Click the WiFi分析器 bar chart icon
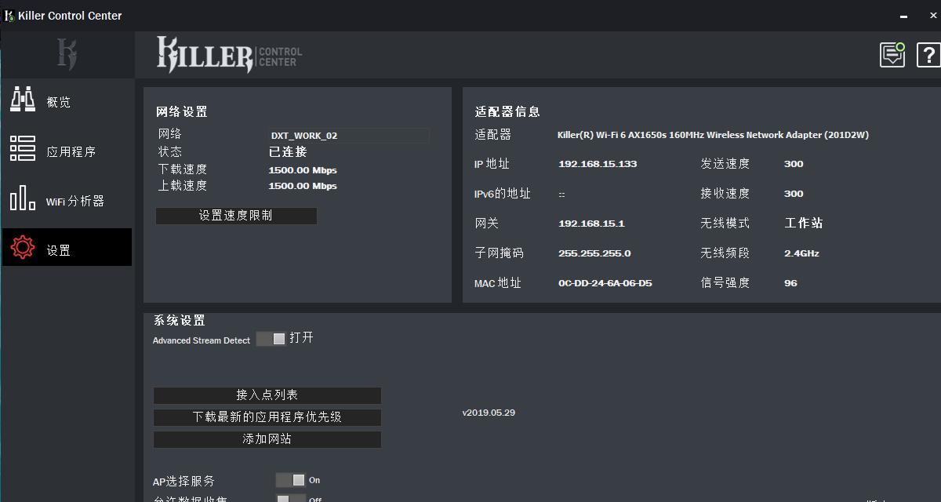This screenshot has height=502, width=941. coord(22,198)
